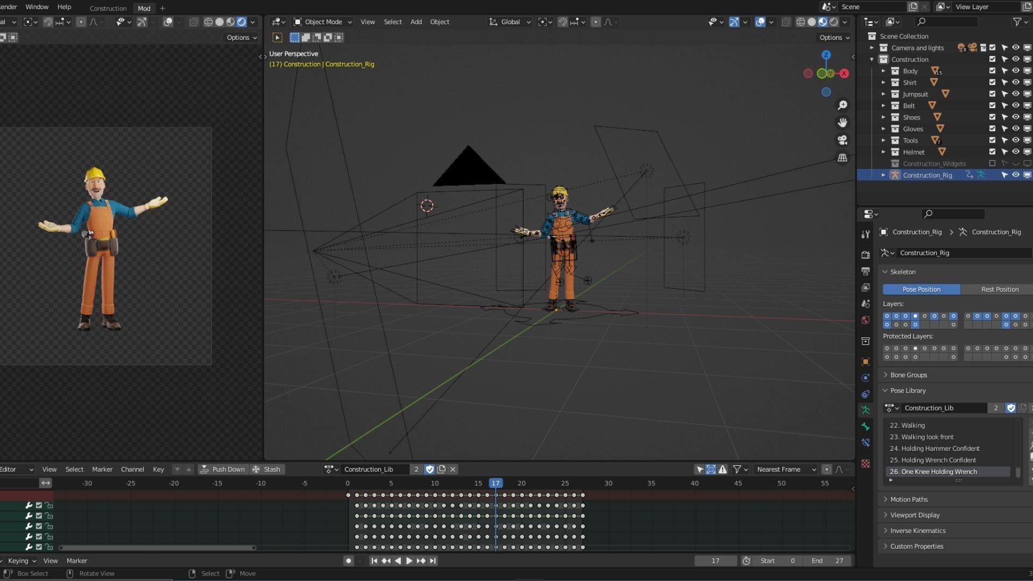Jump to the end frame of playback
This screenshot has width=1033, height=581.
coord(433,561)
